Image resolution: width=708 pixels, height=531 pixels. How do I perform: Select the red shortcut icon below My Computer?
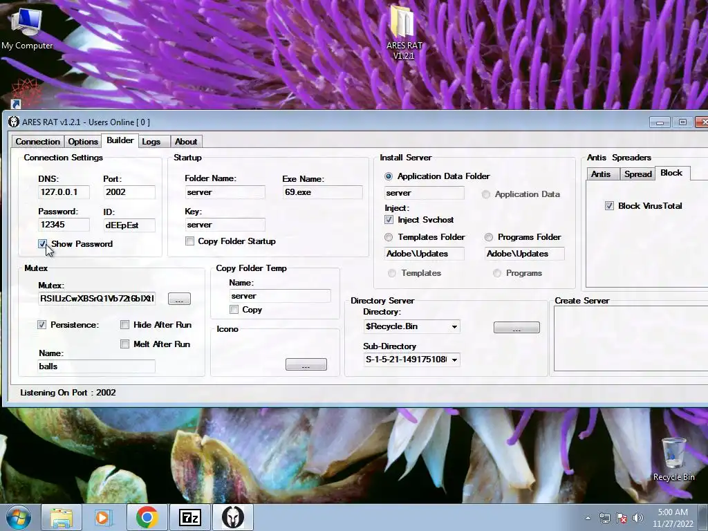click(x=26, y=93)
